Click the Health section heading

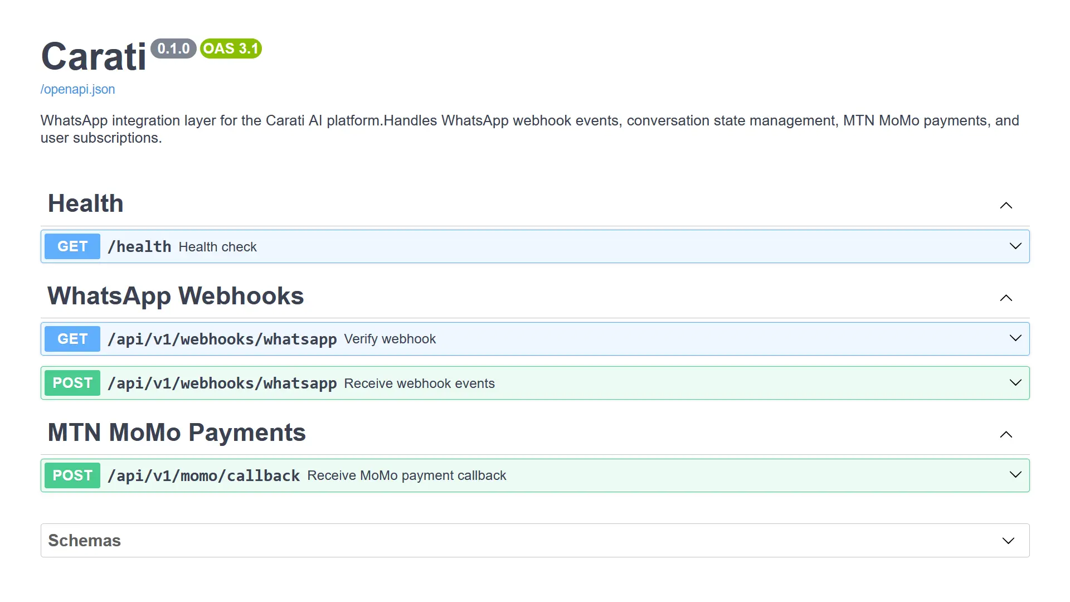86,203
